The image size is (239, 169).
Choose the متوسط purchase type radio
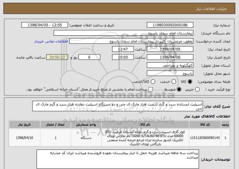(179, 90)
